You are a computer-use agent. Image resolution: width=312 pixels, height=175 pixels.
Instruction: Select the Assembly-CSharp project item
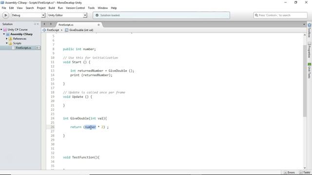point(21,34)
